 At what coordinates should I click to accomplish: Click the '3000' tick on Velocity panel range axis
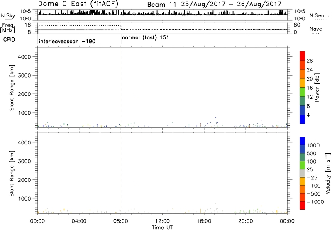click(x=24, y=161)
